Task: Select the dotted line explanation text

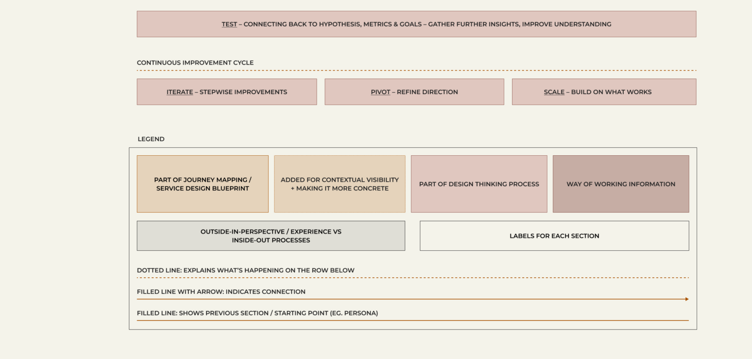Action: tap(245, 270)
